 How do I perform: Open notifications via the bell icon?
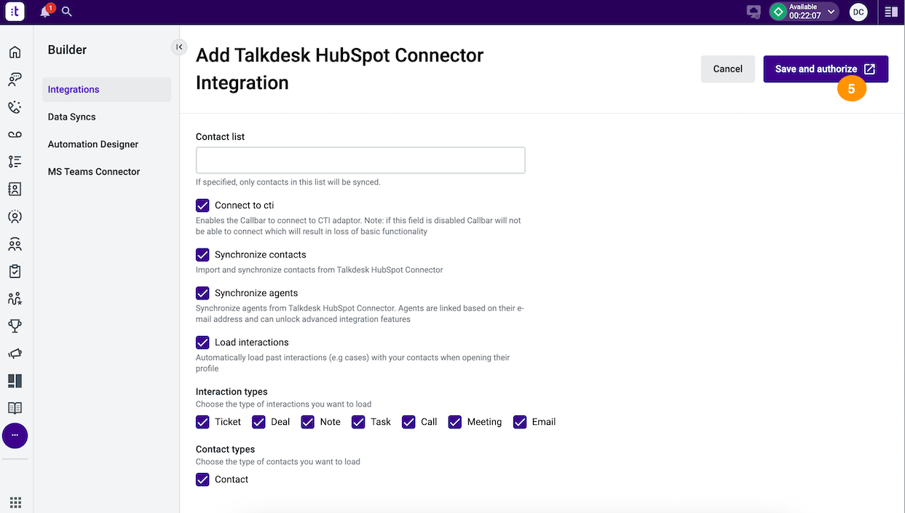[46, 12]
